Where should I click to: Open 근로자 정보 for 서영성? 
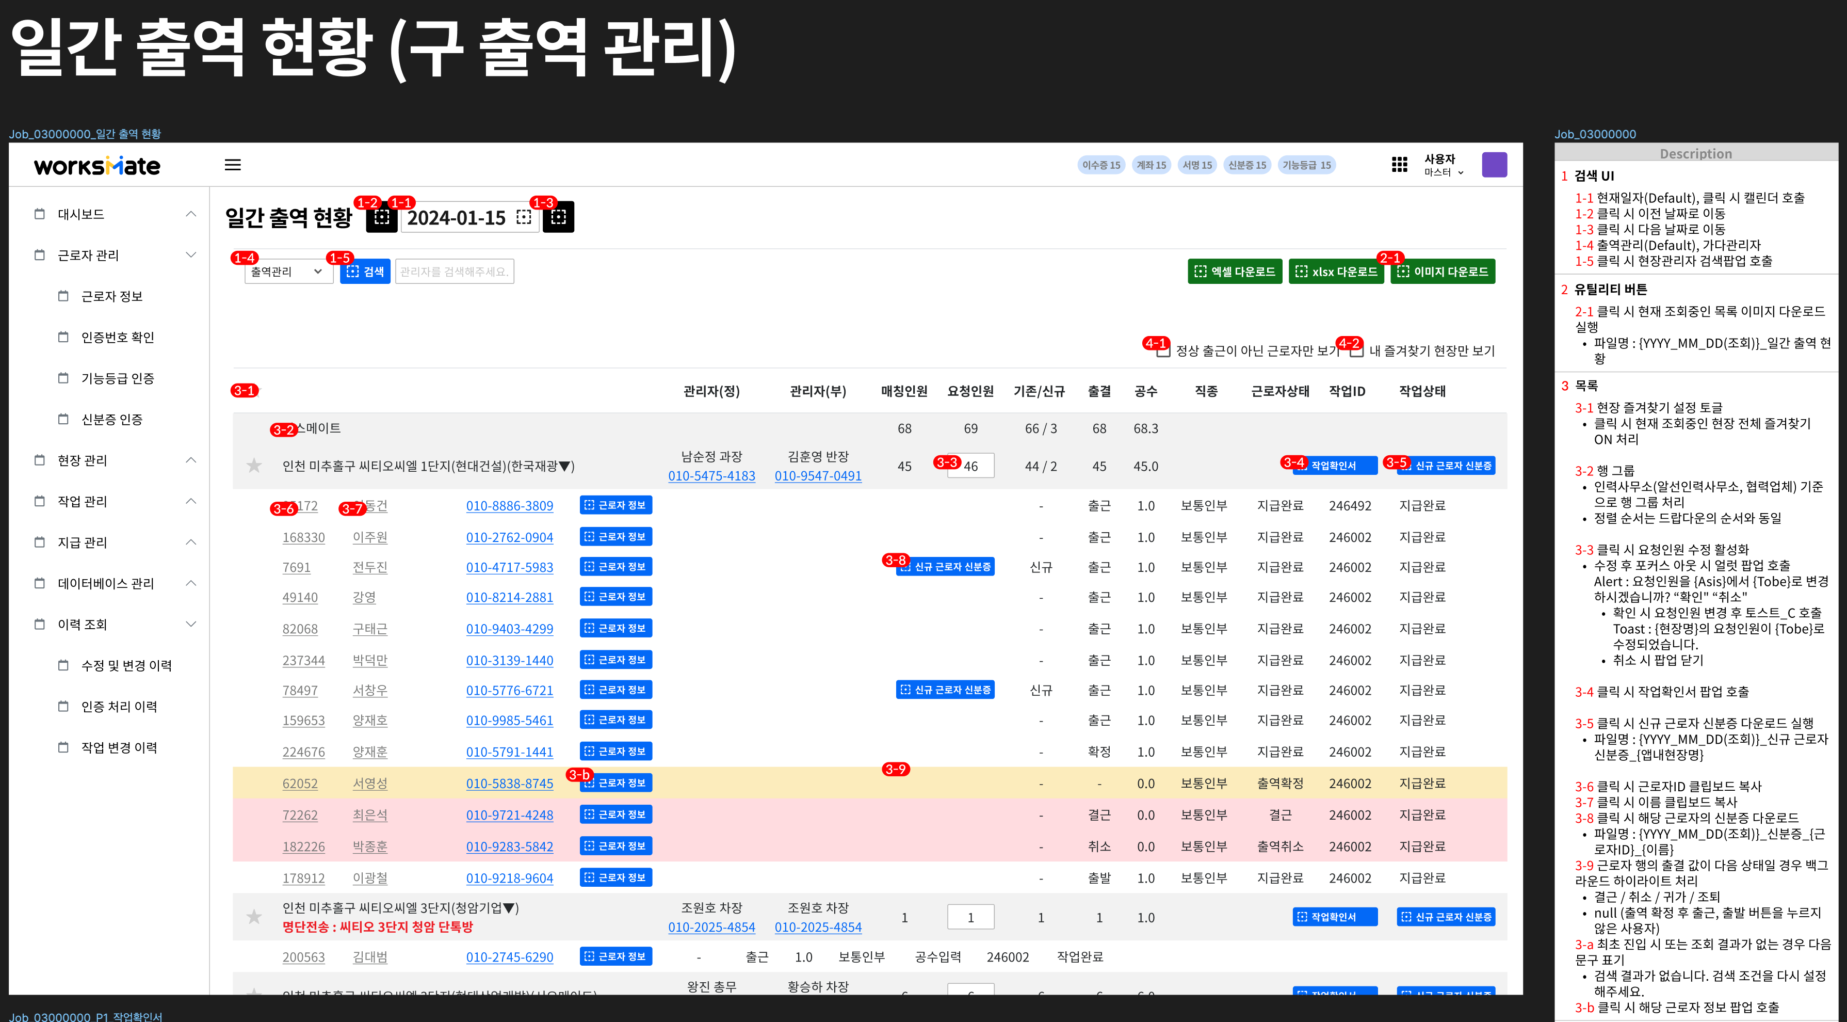(615, 783)
